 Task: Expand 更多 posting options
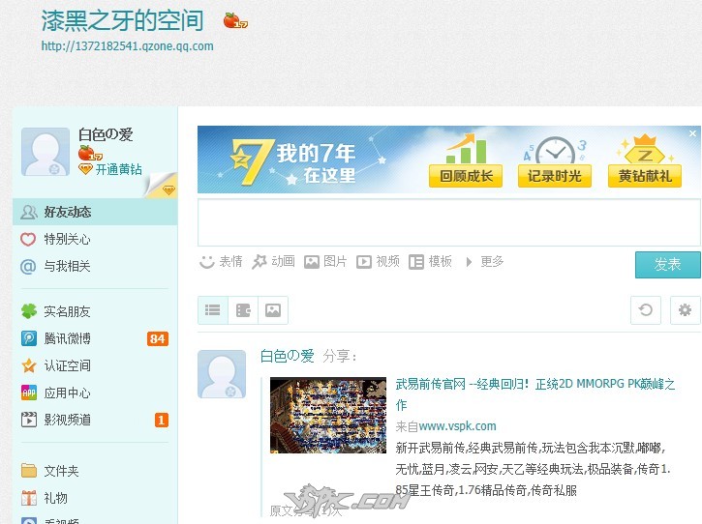click(484, 262)
